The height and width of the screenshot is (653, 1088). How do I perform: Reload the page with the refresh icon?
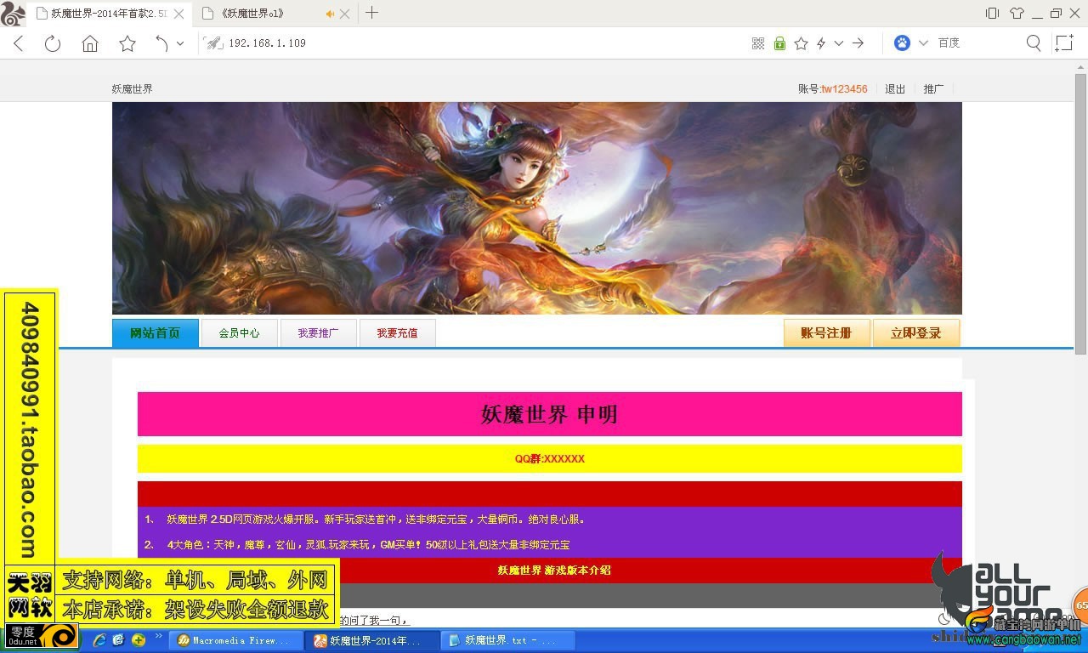pyautogui.click(x=53, y=43)
